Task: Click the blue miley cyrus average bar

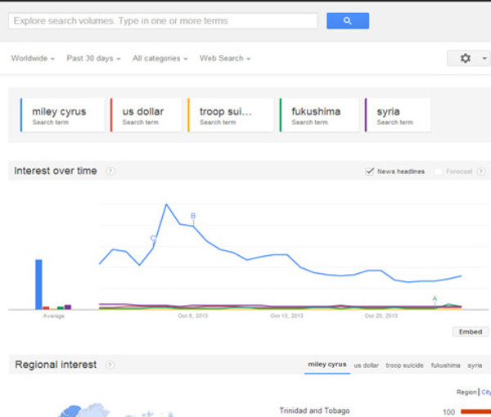Action: coord(38,285)
